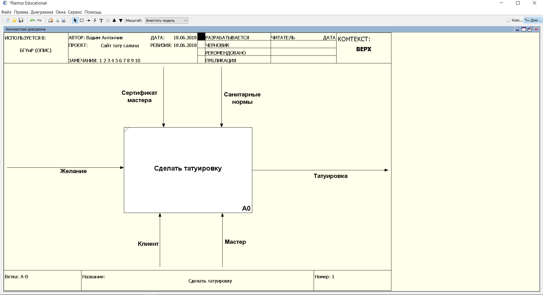Click the АВТОР: Вадим Антончик field
This screenshot has width=543, height=295.
[96, 38]
